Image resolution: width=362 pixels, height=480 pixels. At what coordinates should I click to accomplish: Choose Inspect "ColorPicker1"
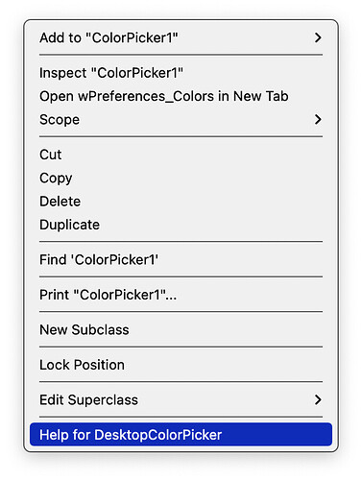coord(181,73)
